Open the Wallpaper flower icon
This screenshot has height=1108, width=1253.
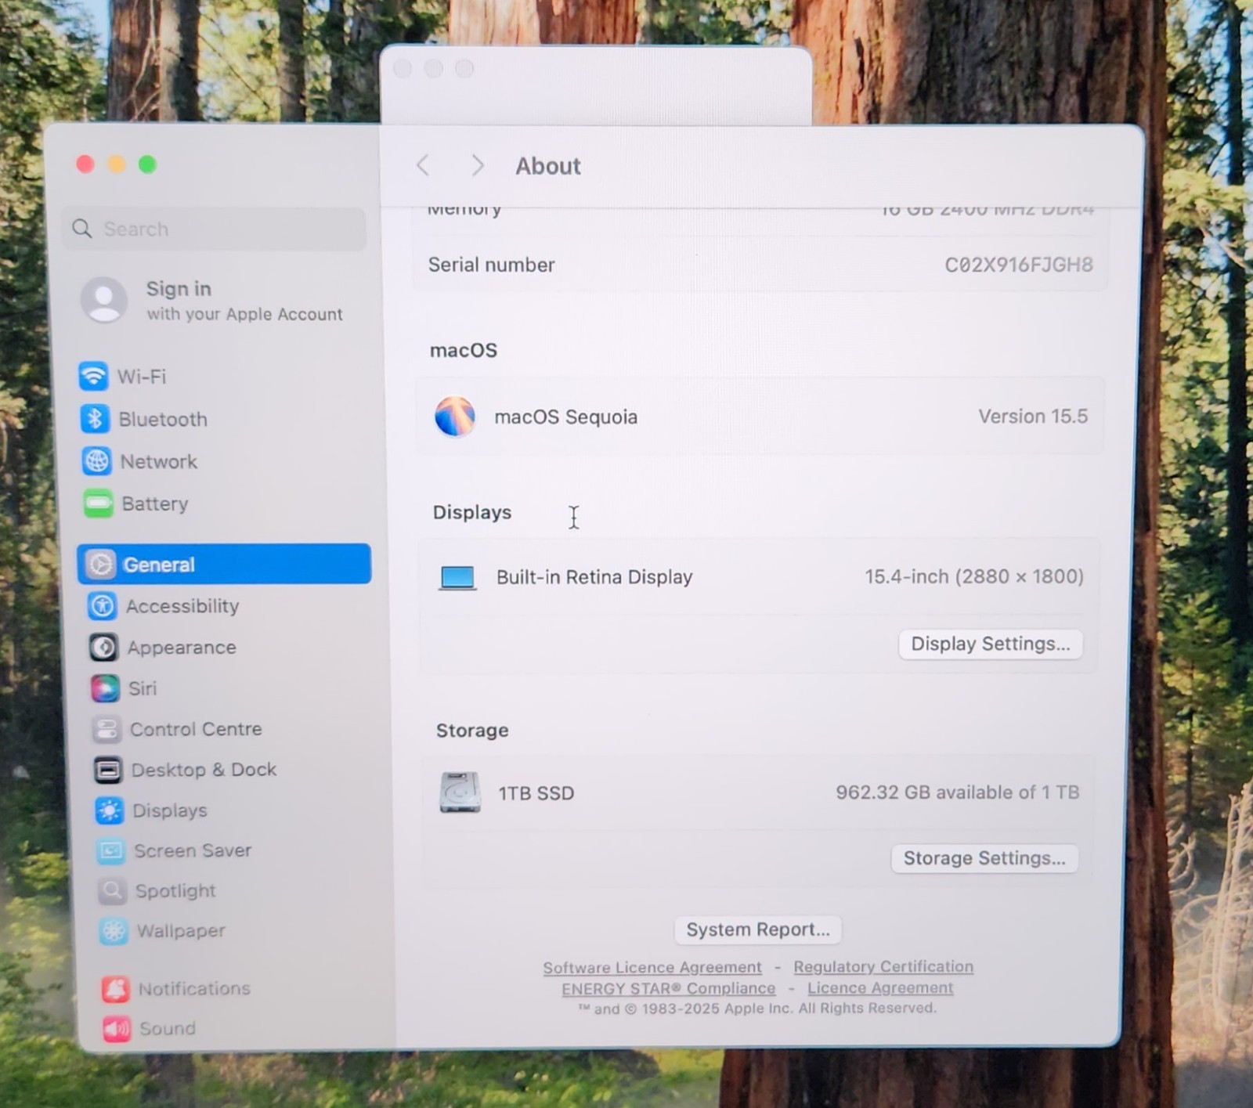tap(114, 930)
